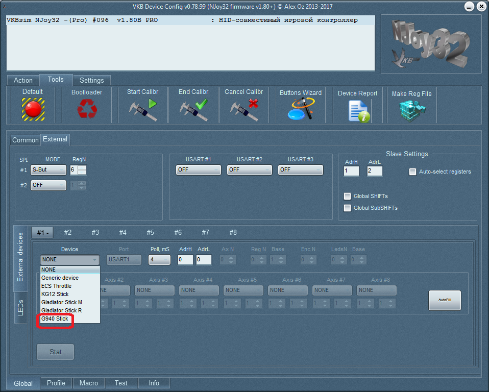Screen dimensions: 489x392
Task: Choose Gladiator Stick M option
Action: click(x=70, y=303)
